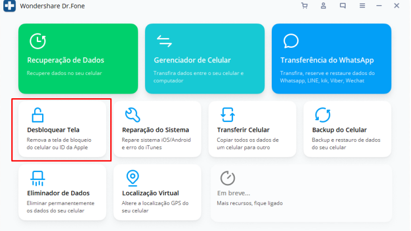Close the Dr.Fone window
Image resolution: width=411 pixels, height=231 pixels.
coord(397,6)
